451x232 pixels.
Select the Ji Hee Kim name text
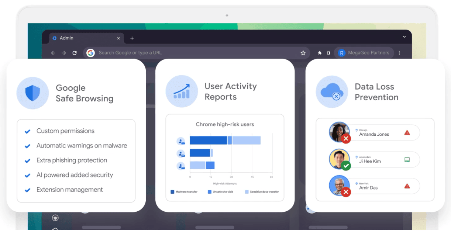click(x=370, y=161)
